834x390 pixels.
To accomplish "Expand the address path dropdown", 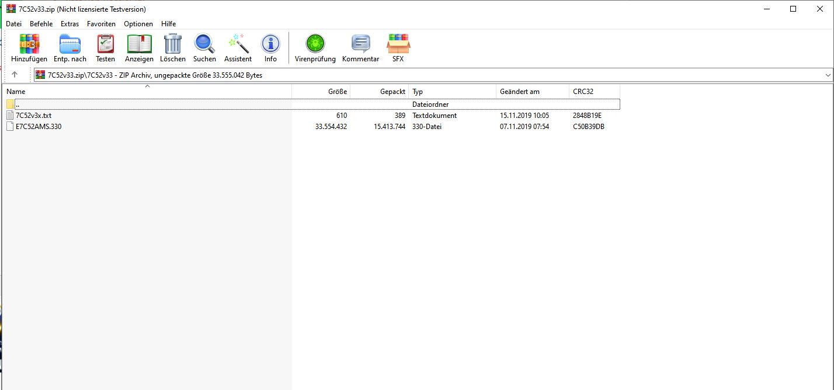I will pos(828,75).
